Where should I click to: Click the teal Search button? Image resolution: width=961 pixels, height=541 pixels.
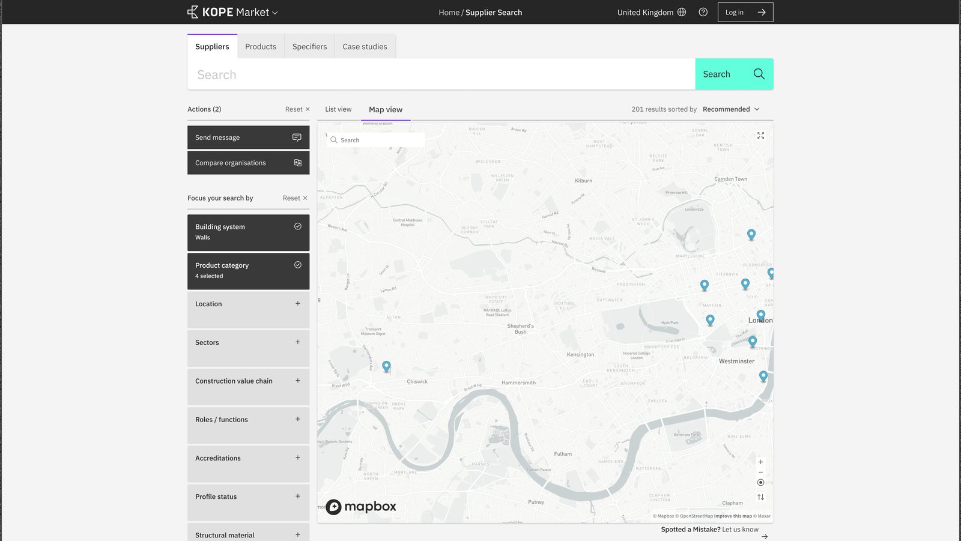734,74
